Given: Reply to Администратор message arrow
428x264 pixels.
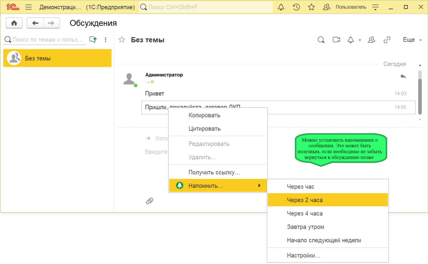Looking at the screenshot, I should [x=403, y=77].
